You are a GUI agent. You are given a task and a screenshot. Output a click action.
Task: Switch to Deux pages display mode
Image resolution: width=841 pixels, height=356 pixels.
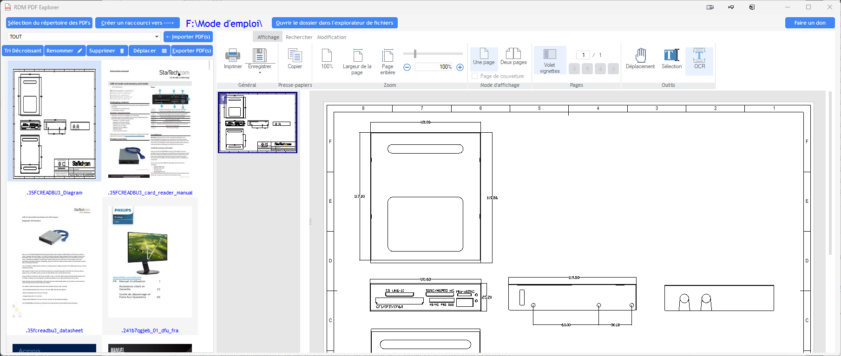(x=513, y=56)
